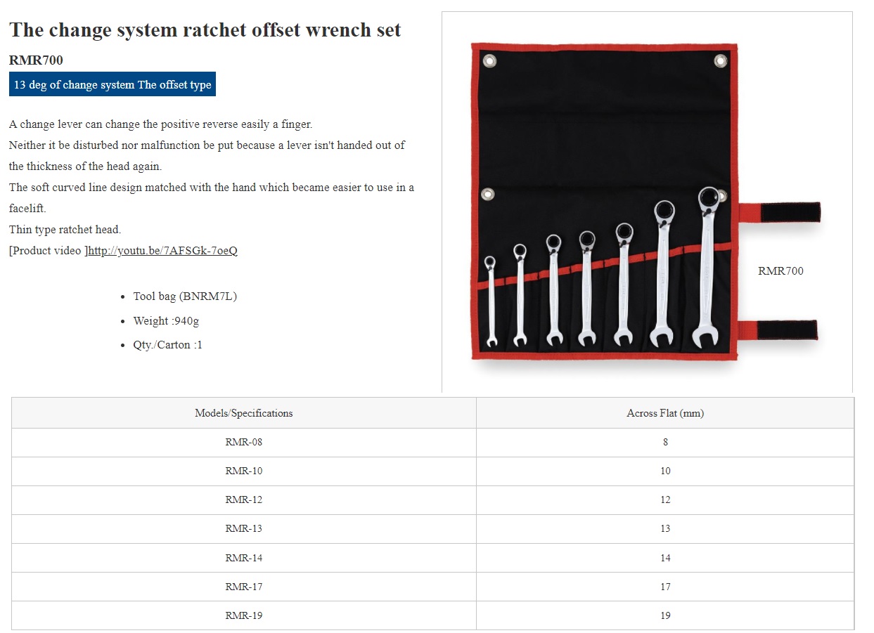Click the 'Tool bag (BNRM7L)' bullet item
This screenshot has height=633, width=874.
tap(185, 296)
